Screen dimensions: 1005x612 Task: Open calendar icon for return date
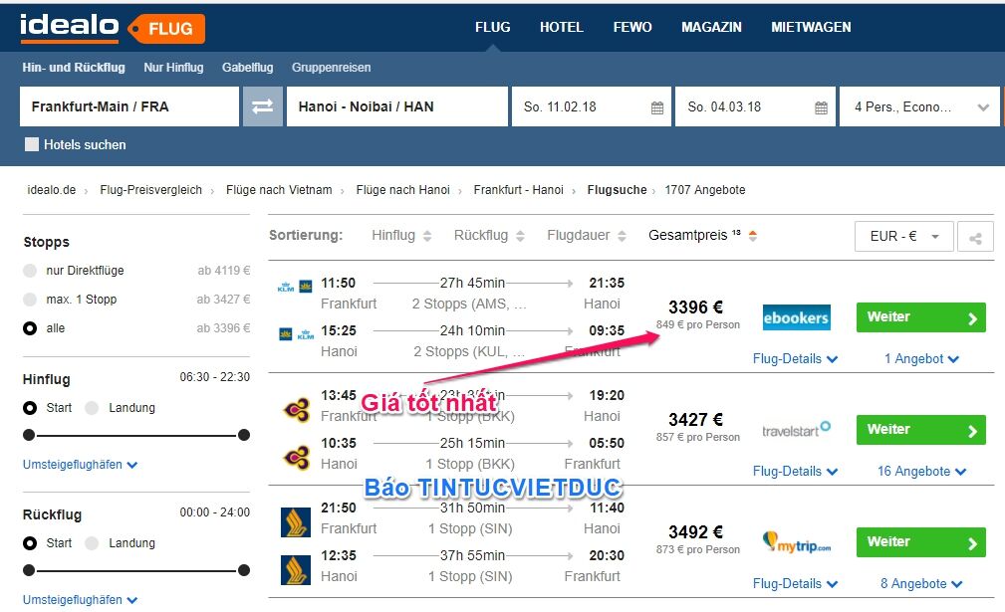pyautogui.click(x=821, y=107)
